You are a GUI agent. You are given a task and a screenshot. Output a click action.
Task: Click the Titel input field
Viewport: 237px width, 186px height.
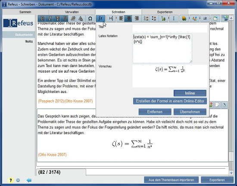[x=170, y=29]
